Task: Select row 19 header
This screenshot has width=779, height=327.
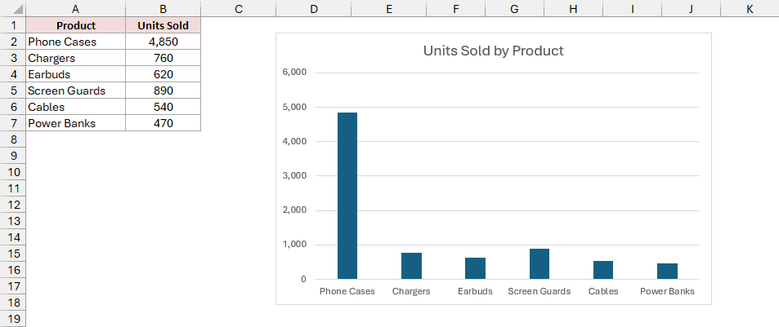Action: tap(13, 319)
